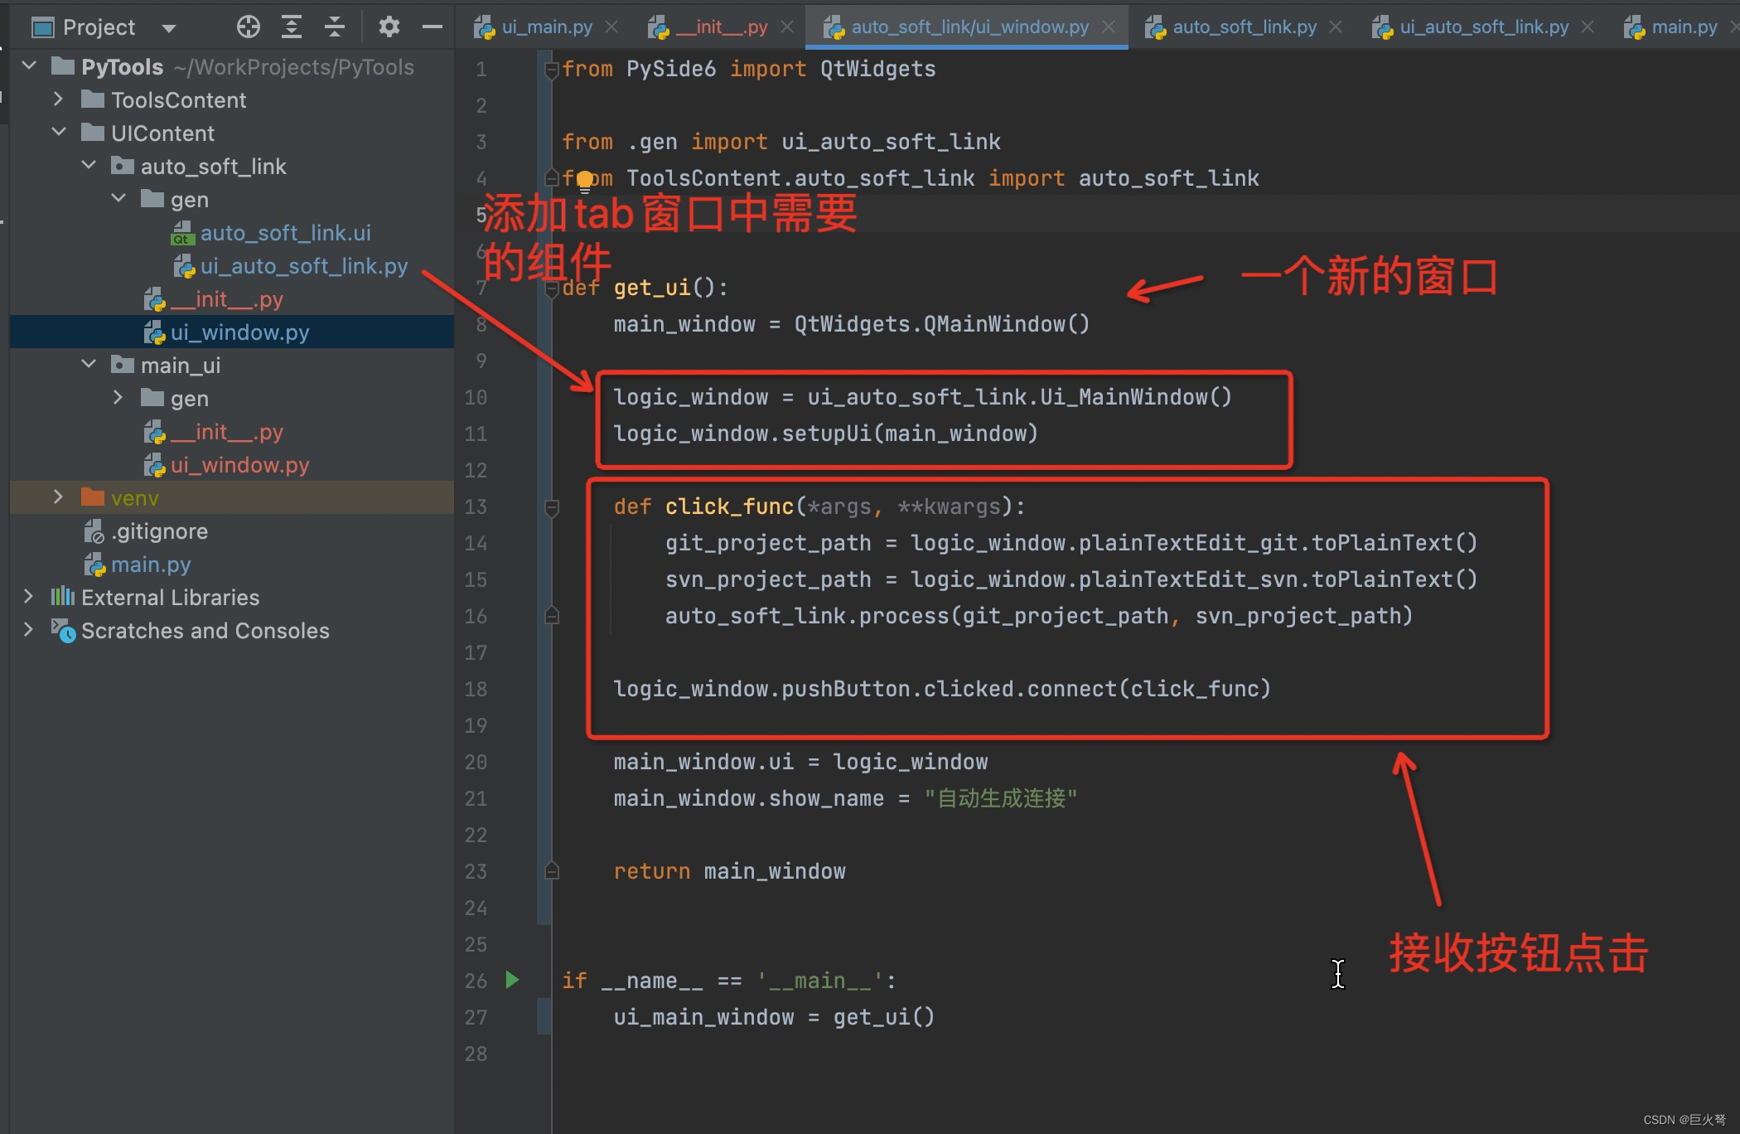Fold the click_func definition at line 13
This screenshot has height=1134, width=1740.
point(552,507)
